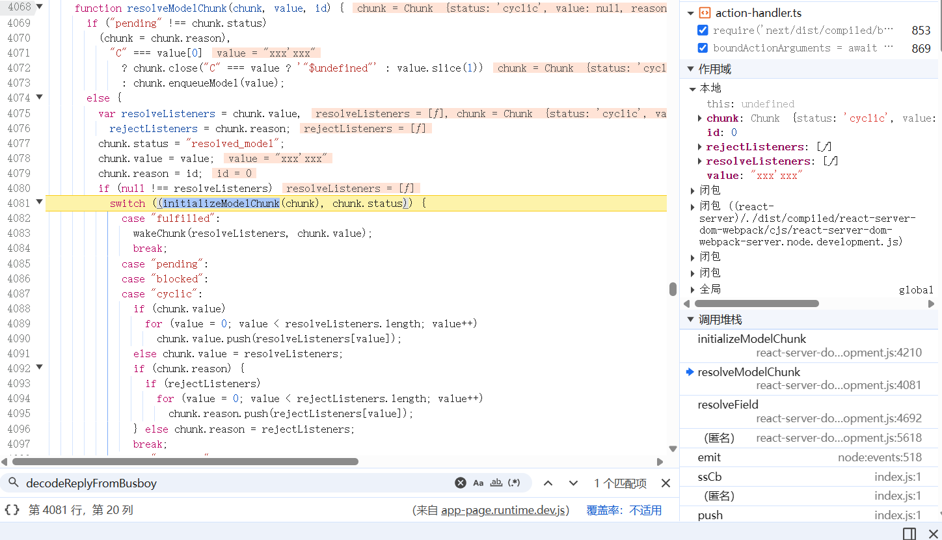Collapse the 作用域 (Scope) section
Image resolution: width=942 pixels, height=540 pixels.
(x=690, y=69)
